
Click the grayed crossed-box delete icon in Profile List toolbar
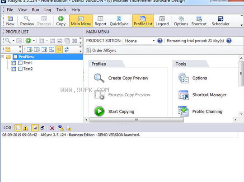pyautogui.click(x=75, y=41)
